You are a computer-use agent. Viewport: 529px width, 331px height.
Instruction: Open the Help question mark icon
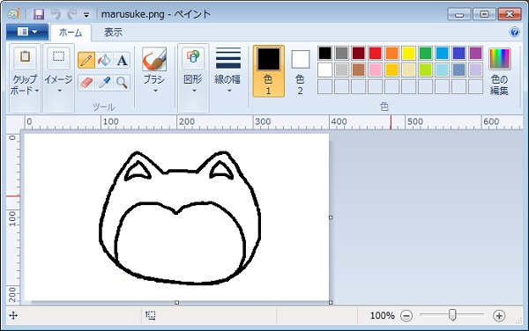[515, 32]
